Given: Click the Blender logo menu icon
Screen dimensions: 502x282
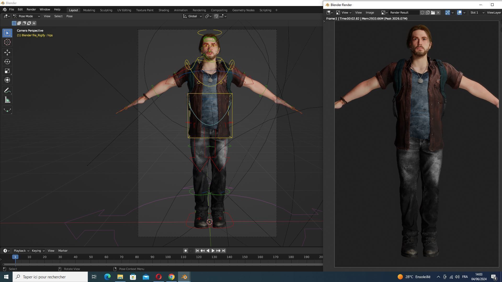Looking at the screenshot, I should click(4, 9).
